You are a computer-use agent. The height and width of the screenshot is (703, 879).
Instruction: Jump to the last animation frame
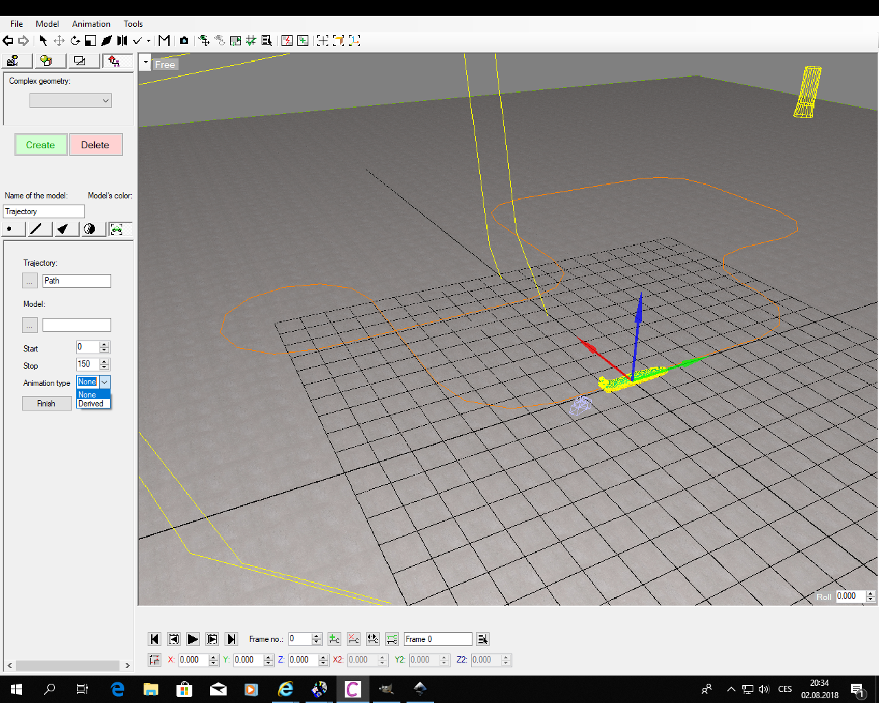coord(231,639)
